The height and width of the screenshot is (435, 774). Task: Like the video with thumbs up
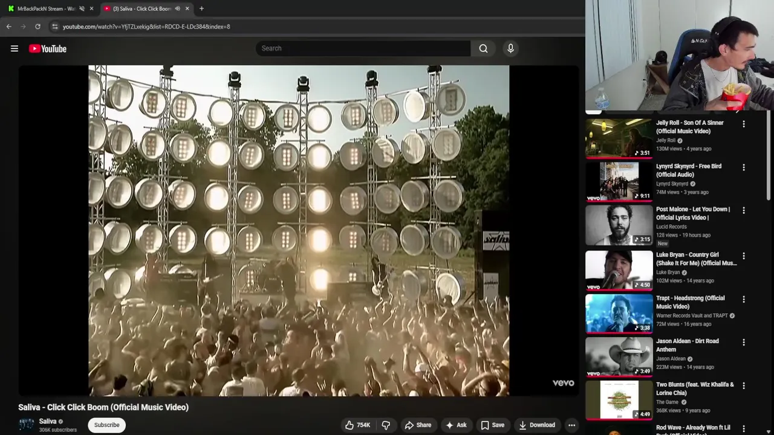click(x=357, y=425)
